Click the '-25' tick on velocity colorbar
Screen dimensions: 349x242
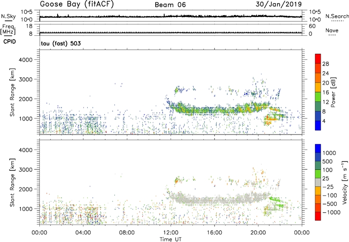tap(328, 187)
